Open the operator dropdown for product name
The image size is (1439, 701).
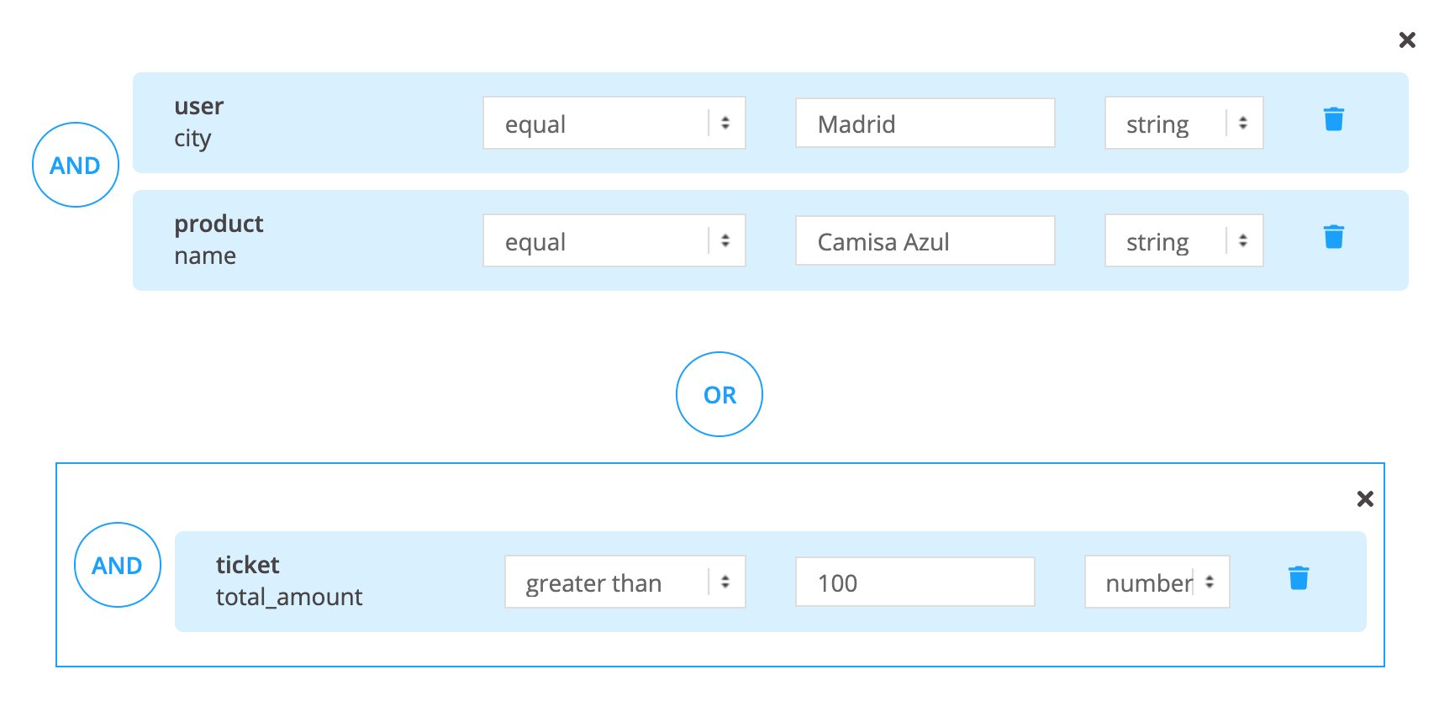point(614,241)
